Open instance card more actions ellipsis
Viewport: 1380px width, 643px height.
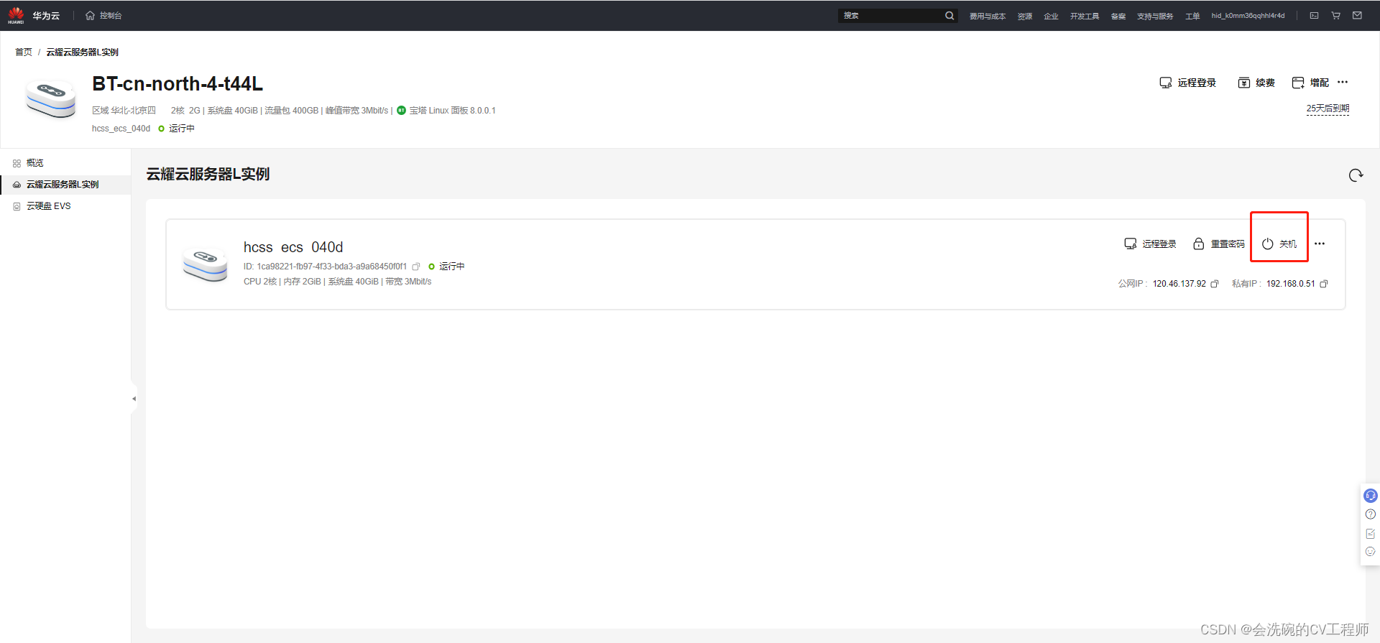(x=1320, y=244)
